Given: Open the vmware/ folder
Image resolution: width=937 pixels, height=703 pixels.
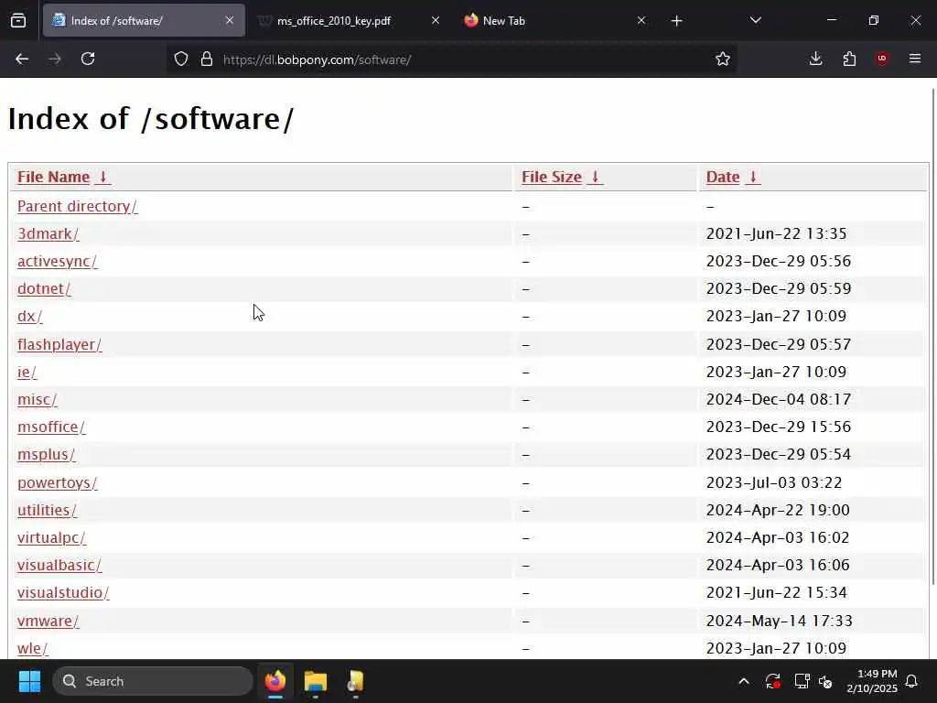Looking at the screenshot, I should pos(48,622).
